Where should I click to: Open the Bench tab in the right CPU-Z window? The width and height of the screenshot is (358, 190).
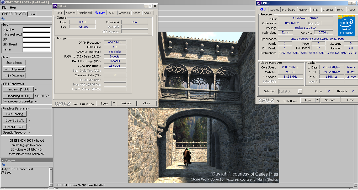tap(340, 10)
